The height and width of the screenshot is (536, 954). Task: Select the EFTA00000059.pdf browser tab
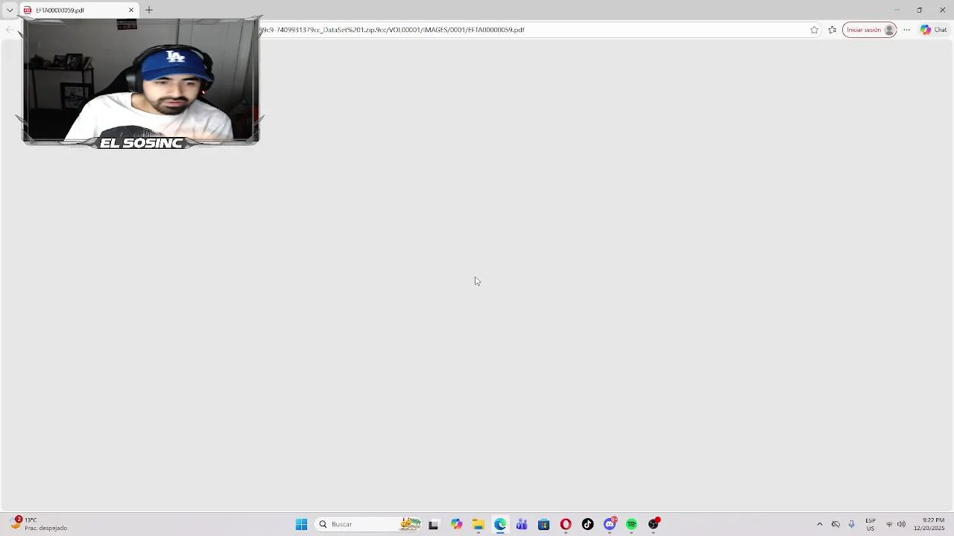(78, 10)
